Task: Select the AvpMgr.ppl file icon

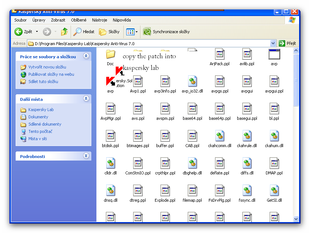Action: pos(111,108)
